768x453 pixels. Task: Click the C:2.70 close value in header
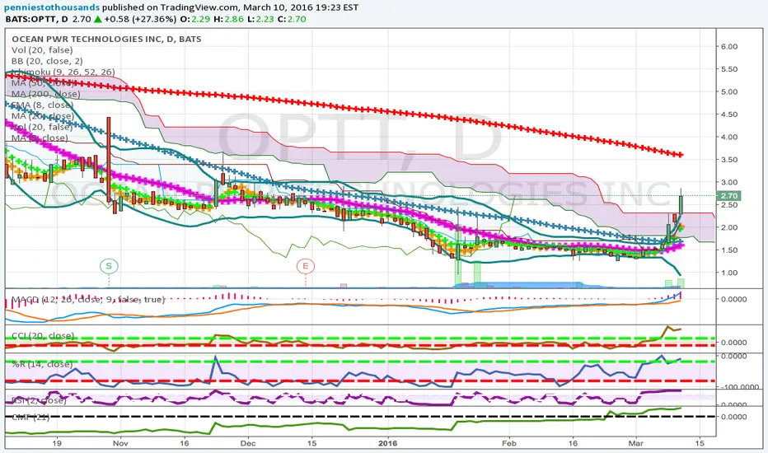(x=293, y=19)
